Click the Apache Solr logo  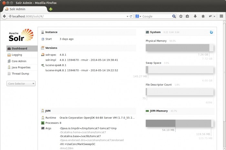tap(21, 35)
